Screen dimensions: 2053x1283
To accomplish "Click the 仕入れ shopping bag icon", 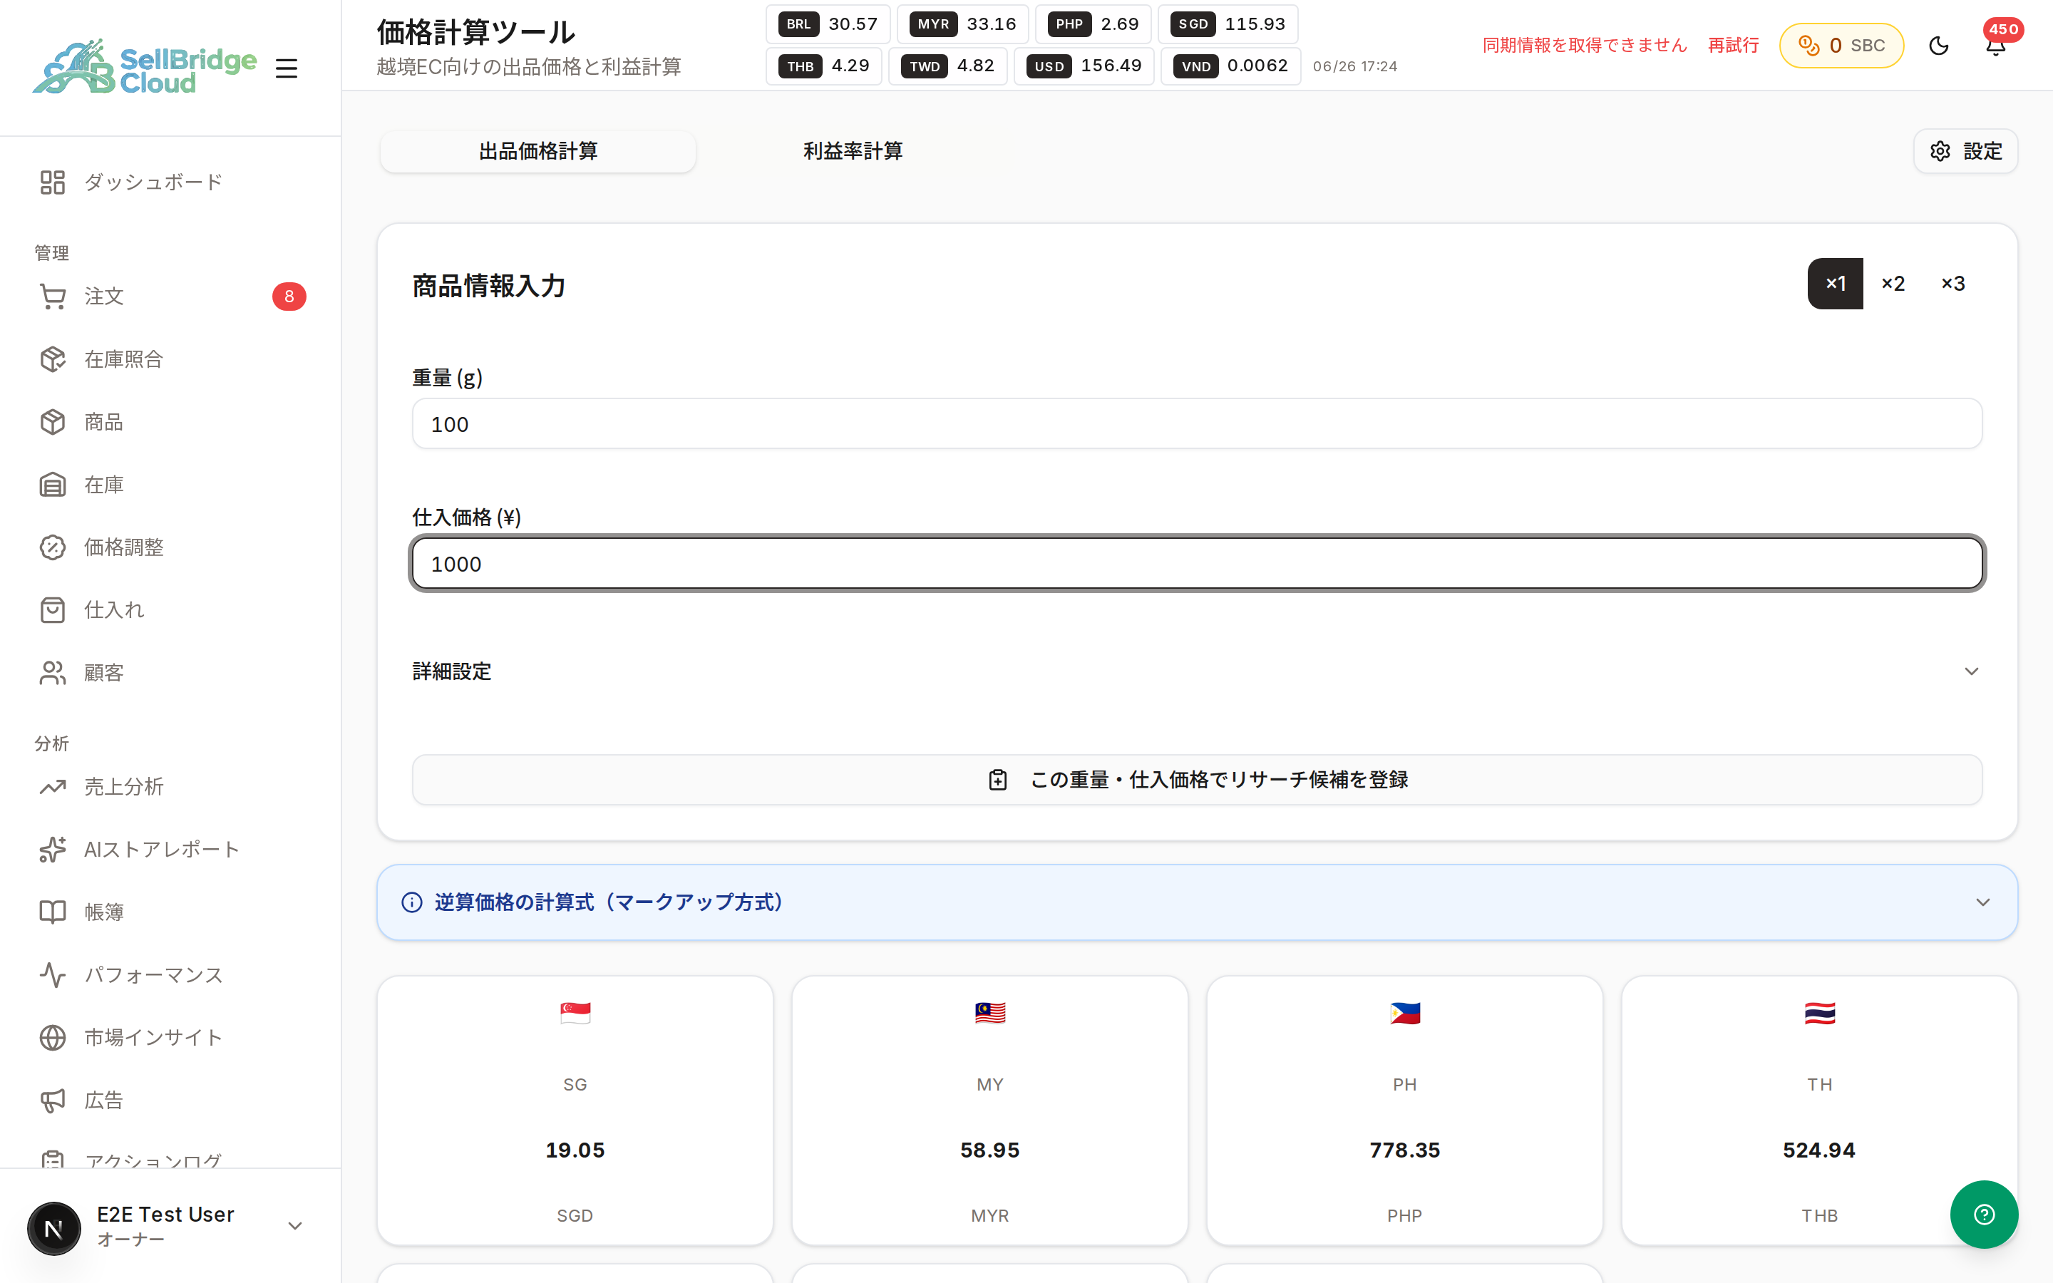I will [x=53, y=610].
